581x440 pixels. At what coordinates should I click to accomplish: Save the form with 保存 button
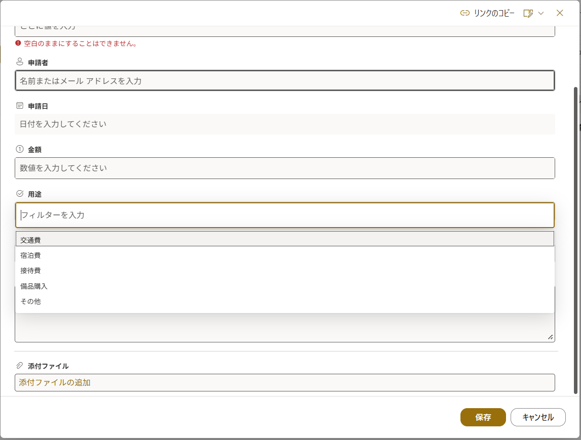point(483,417)
